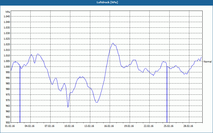Click the pressure curve peak near 1.021

pyautogui.click(x=113, y=43)
